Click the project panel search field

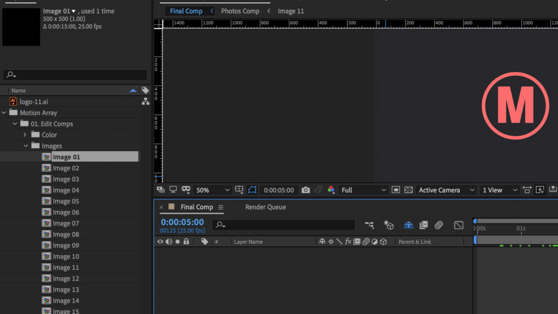click(x=75, y=75)
